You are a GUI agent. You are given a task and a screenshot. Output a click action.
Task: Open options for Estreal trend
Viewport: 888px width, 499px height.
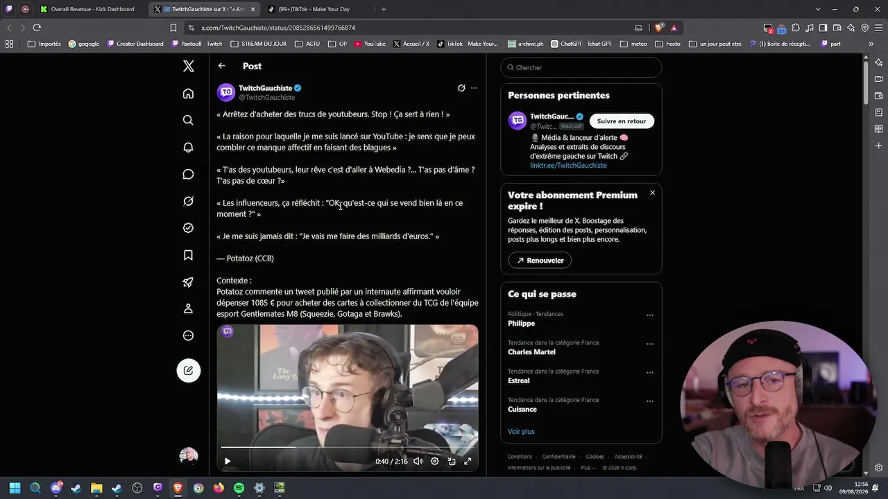tap(650, 372)
